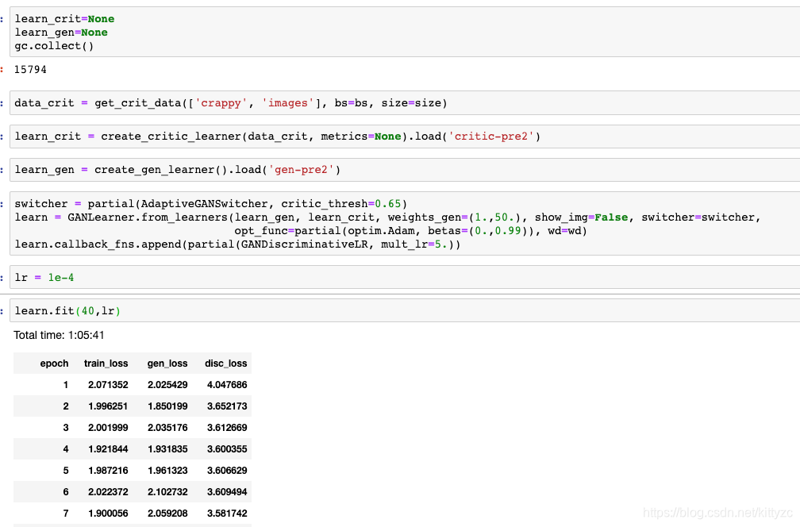The image size is (800, 527).
Task: Click the code cell containing gc.collect()
Action: click(x=405, y=32)
